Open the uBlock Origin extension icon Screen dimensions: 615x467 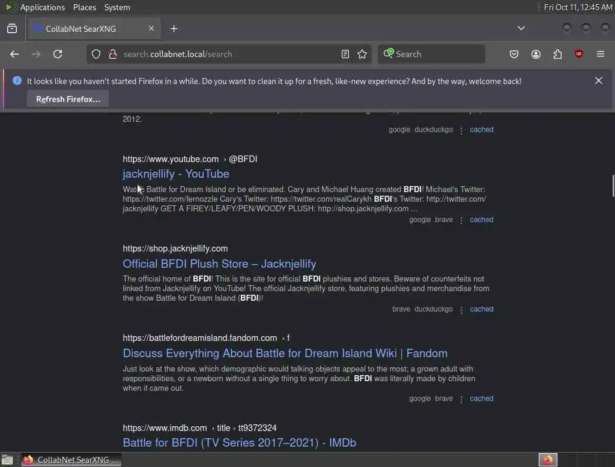(x=579, y=54)
